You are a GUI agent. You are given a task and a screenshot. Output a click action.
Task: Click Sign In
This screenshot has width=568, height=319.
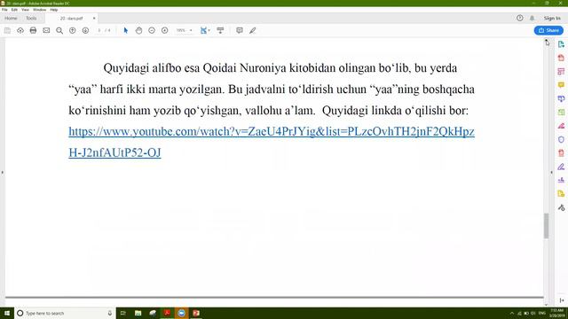coord(552,18)
